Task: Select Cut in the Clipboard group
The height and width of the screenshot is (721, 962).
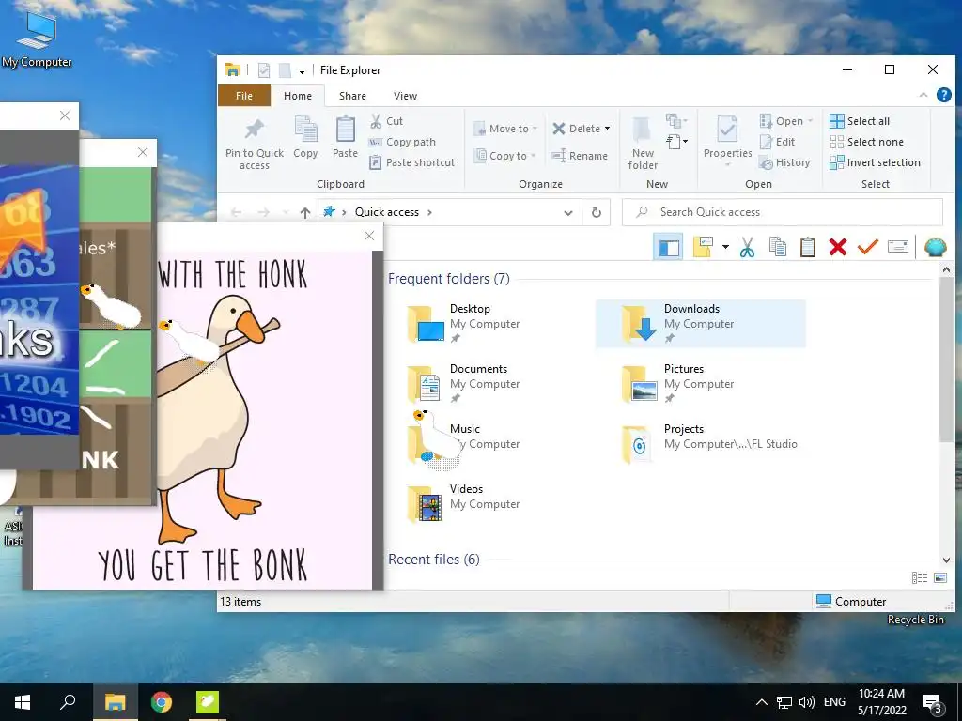Action: click(x=386, y=121)
